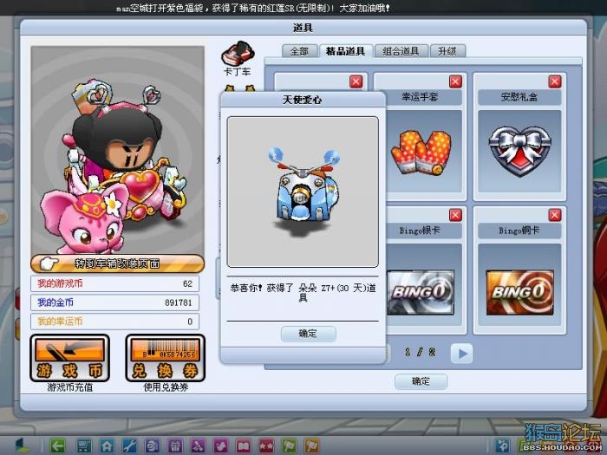Screen dimensions: 607x455
Task: Click the 兑换券 coupon button
Action: [x=166, y=358]
